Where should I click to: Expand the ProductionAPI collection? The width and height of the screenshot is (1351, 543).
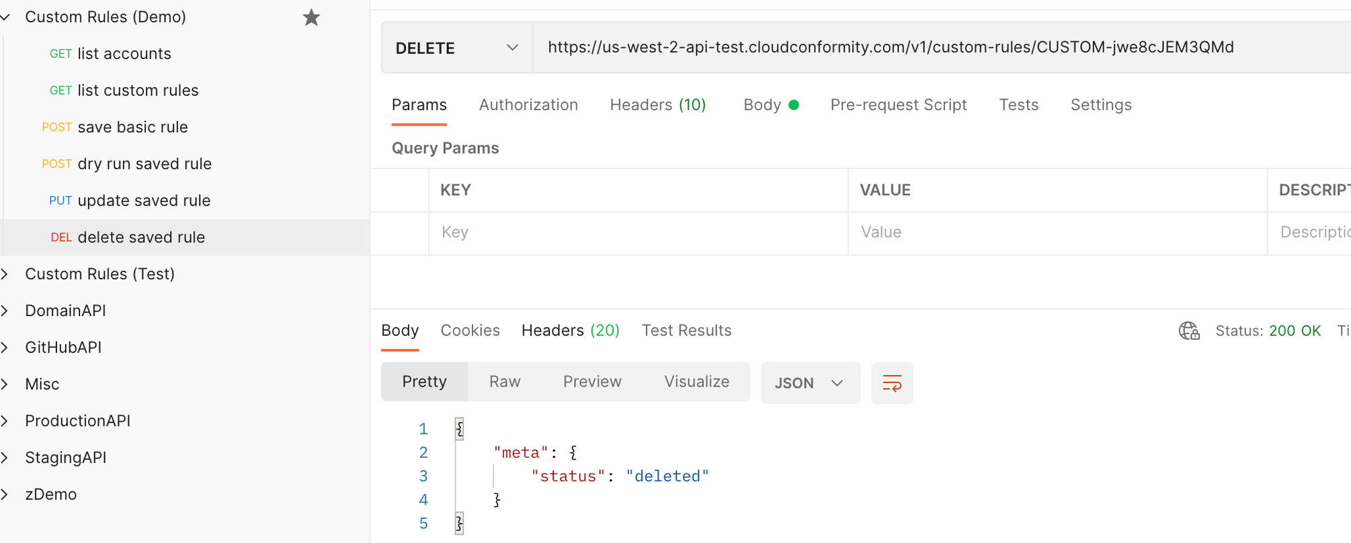[6, 421]
